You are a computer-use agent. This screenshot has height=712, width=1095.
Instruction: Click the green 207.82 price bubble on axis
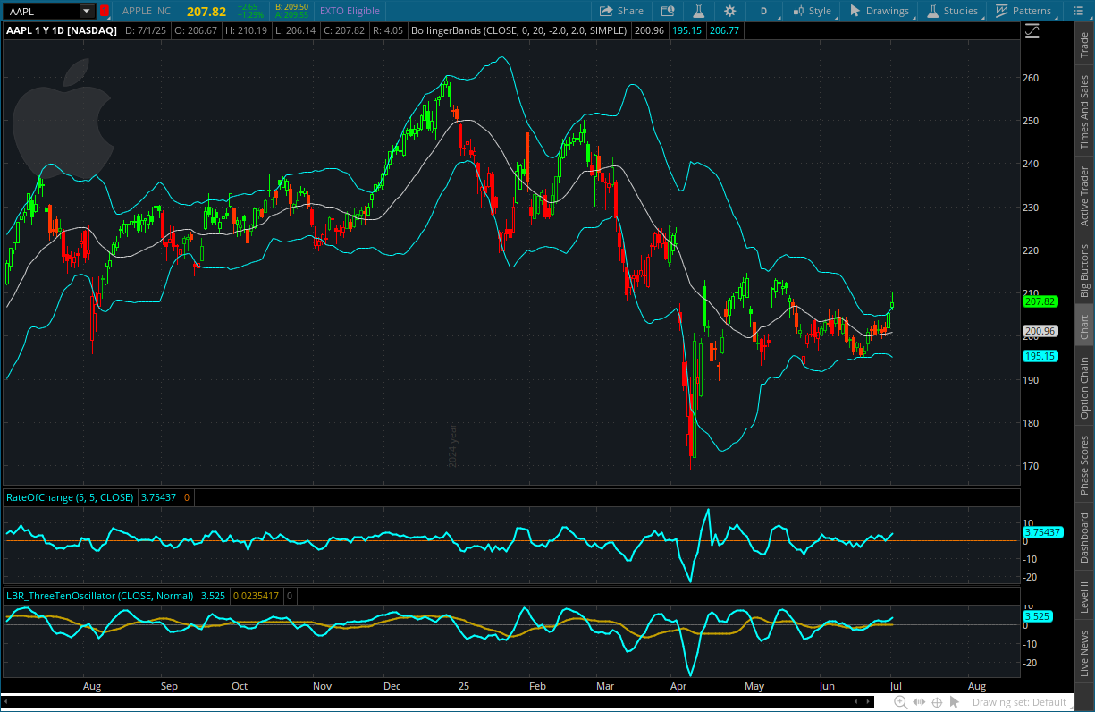(1040, 301)
